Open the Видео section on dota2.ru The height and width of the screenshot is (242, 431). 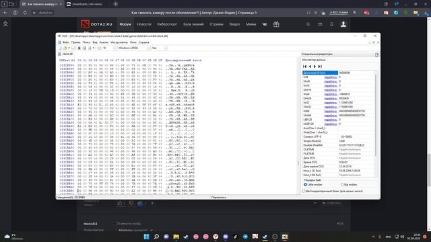point(234,24)
